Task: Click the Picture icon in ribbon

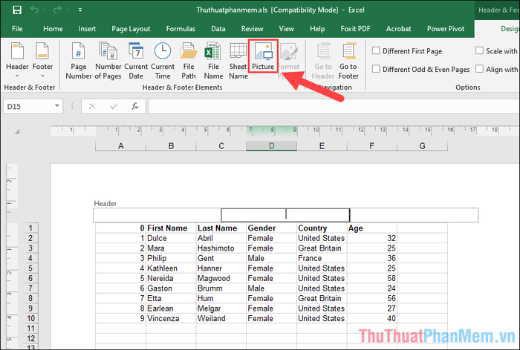Action: [x=263, y=58]
